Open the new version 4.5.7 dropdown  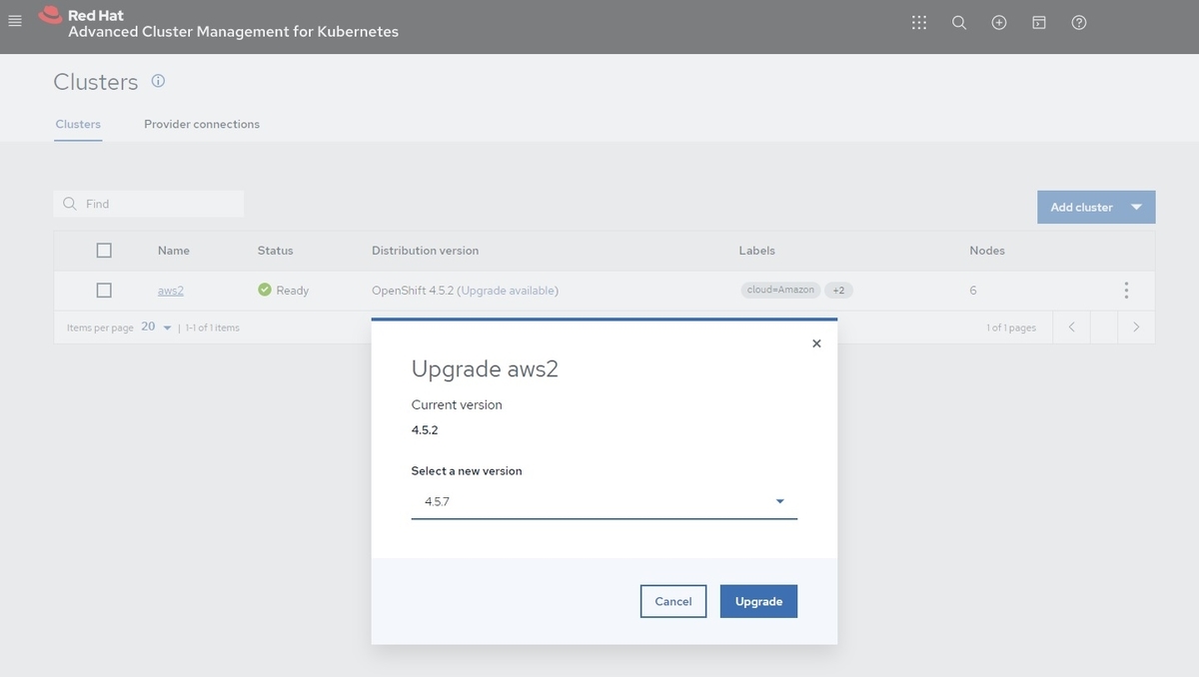pos(604,501)
